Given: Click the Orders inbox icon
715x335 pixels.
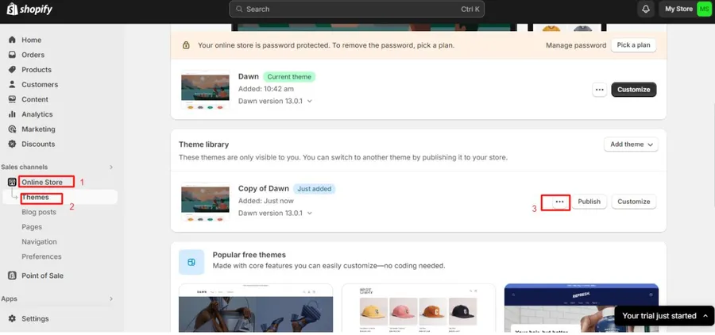Looking at the screenshot, I should click(x=12, y=55).
